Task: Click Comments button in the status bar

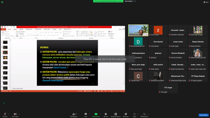Action: coord(88,91)
